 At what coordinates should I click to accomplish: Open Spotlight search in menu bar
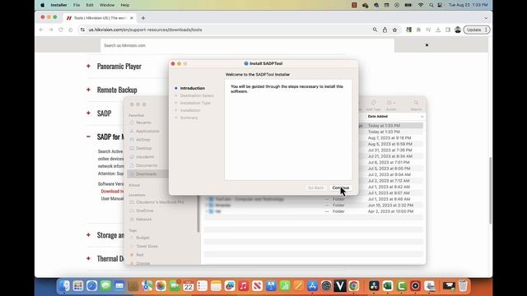tap(431, 5)
